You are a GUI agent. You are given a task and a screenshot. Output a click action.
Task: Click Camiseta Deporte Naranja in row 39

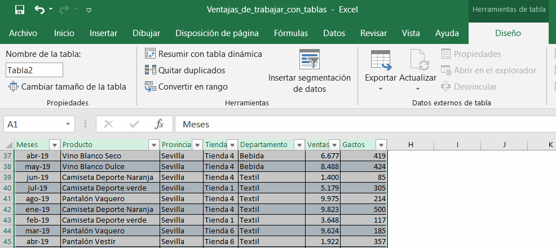click(110, 177)
